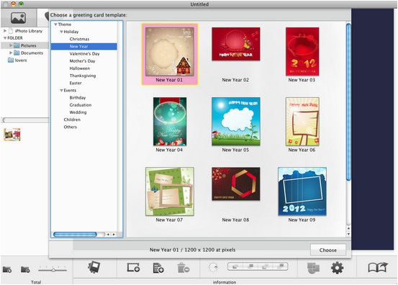Open settings with the gear icon
This screenshot has width=398, height=285.
click(337, 268)
